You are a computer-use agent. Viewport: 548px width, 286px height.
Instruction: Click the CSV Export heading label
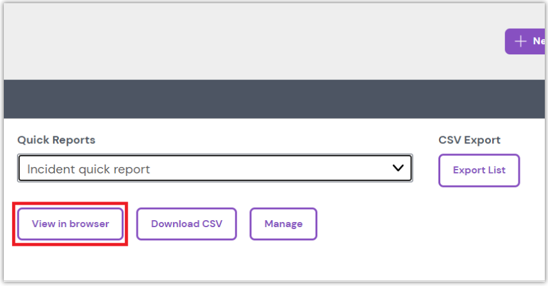(469, 140)
